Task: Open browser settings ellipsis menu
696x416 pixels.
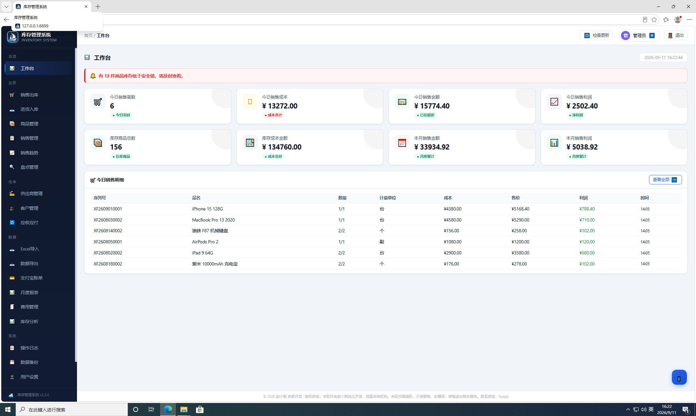Action: [x=689, y=20]
